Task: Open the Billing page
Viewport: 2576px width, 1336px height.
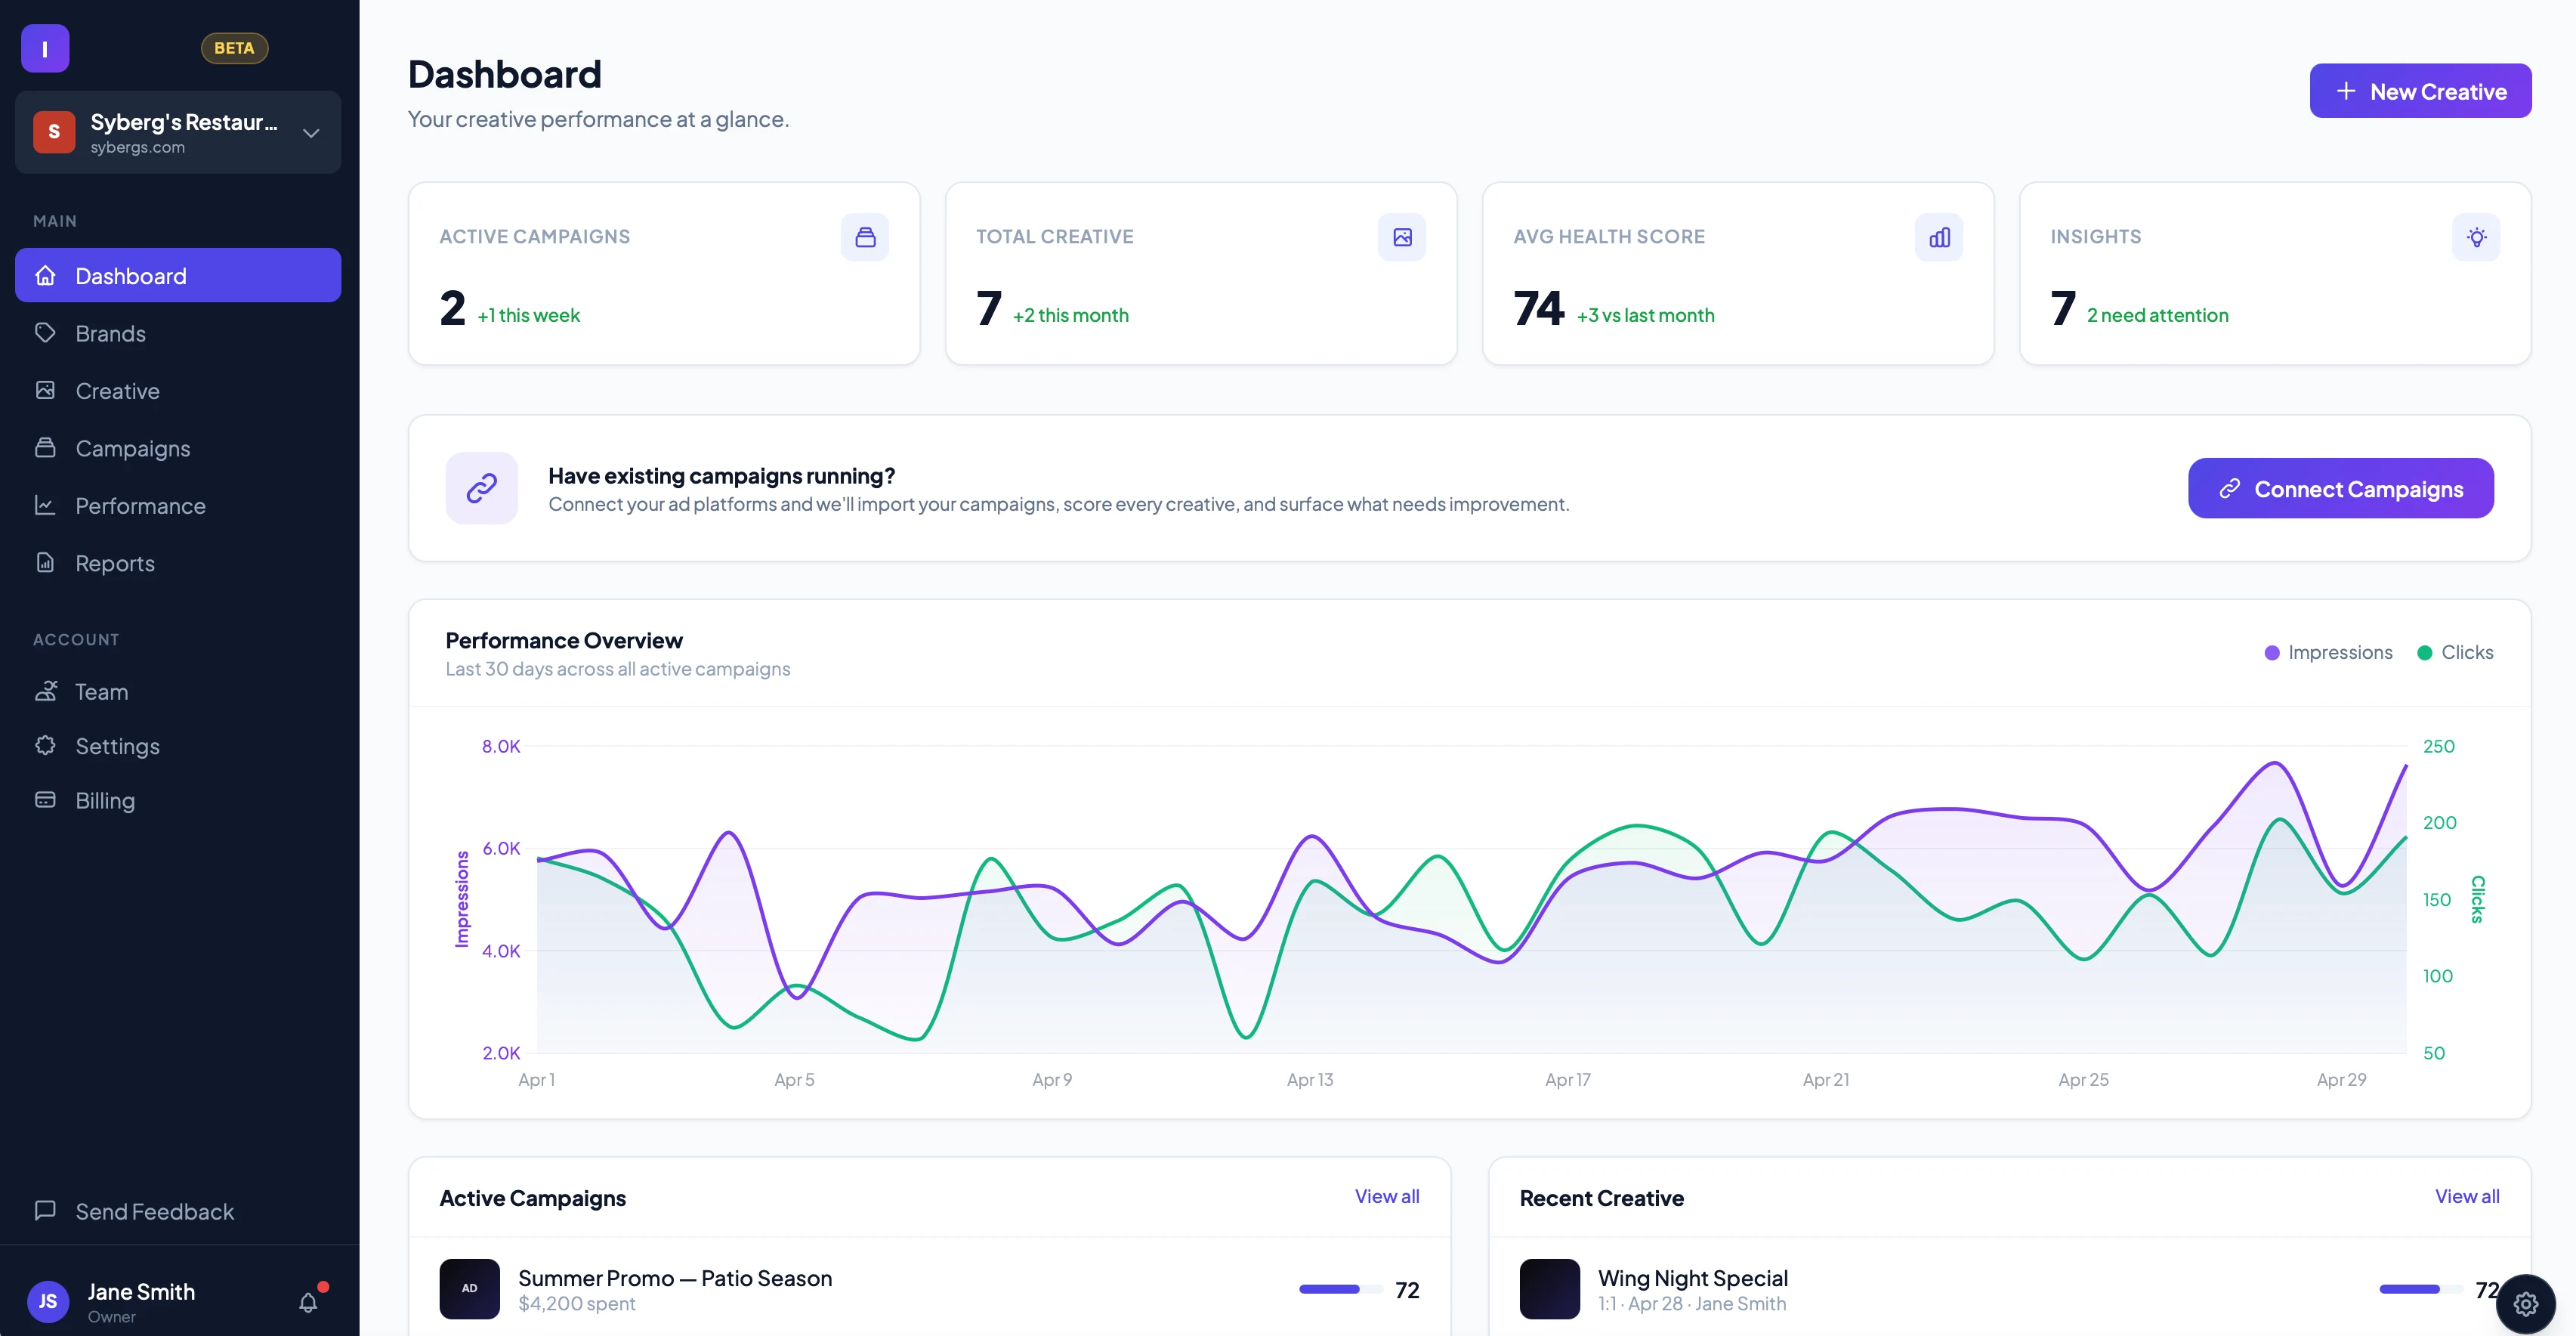Action: (x=178, y=800)
